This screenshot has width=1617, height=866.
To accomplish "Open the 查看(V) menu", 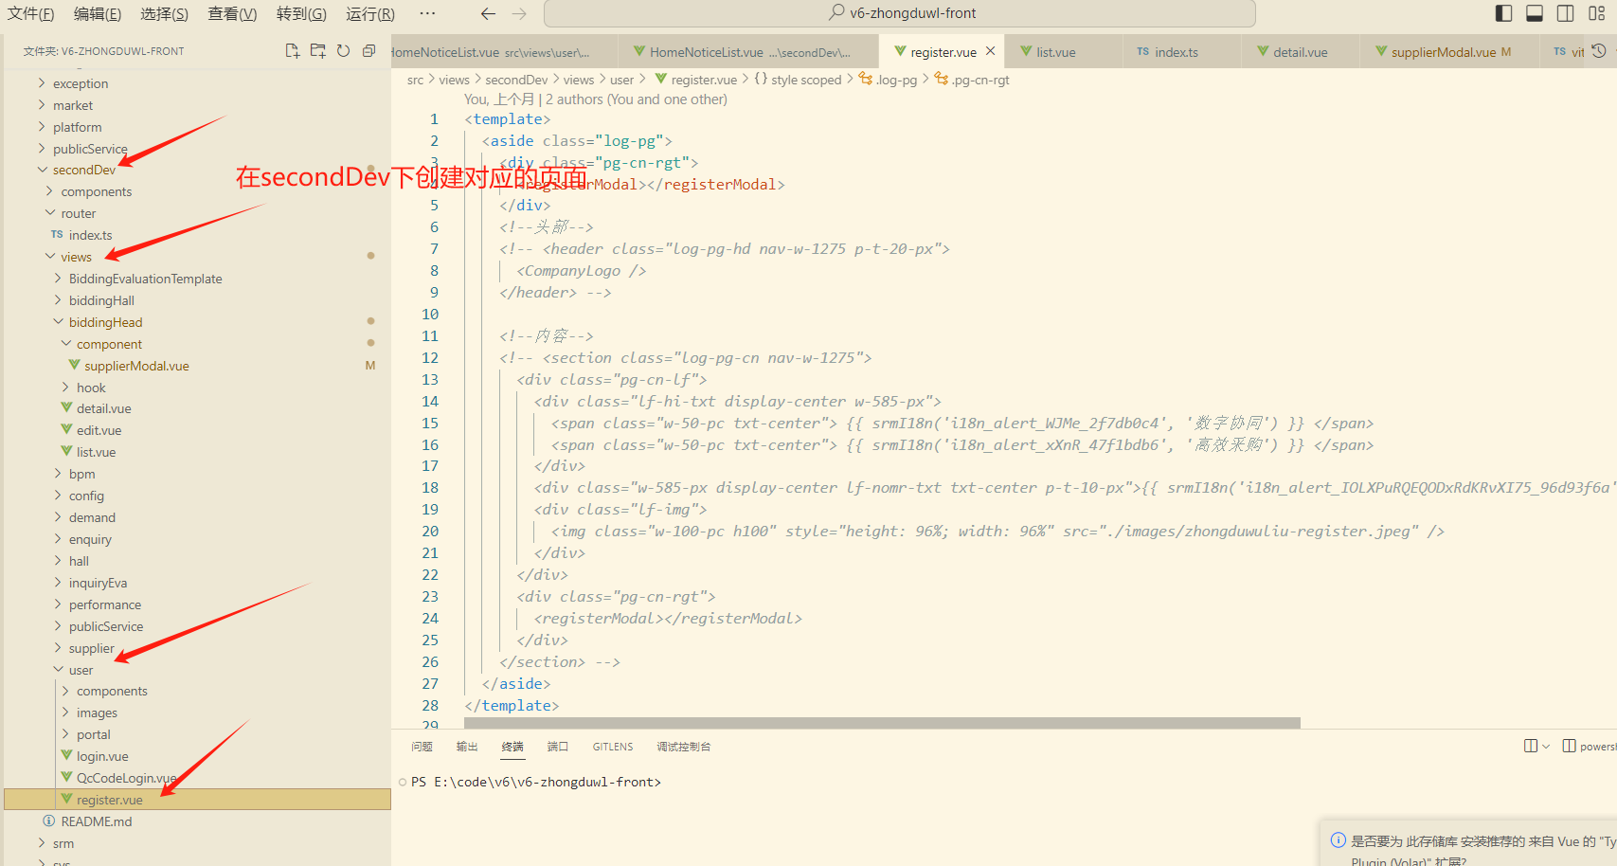I will coord(233,13).
